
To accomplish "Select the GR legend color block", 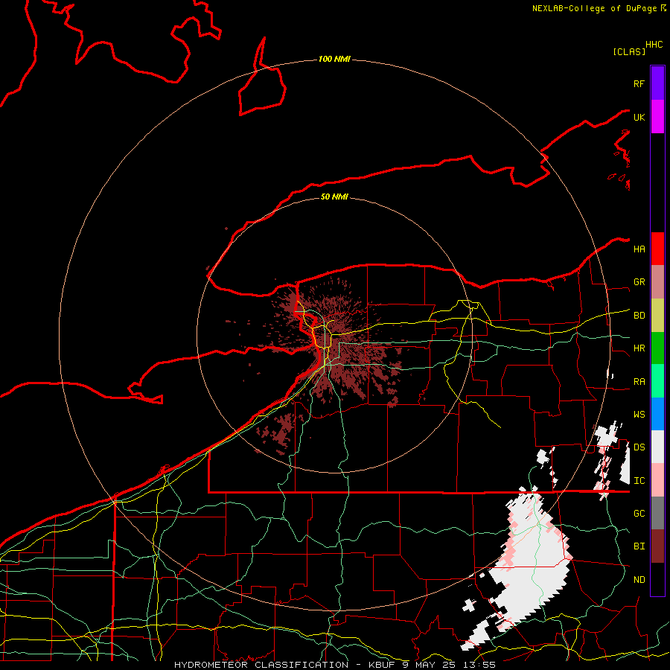I will (x=657, y=281).
